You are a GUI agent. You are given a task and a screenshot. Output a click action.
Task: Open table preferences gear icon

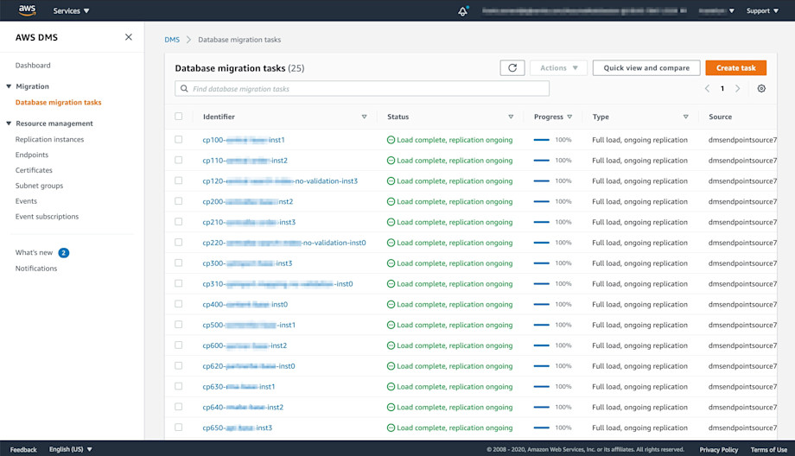coord(761,89)
